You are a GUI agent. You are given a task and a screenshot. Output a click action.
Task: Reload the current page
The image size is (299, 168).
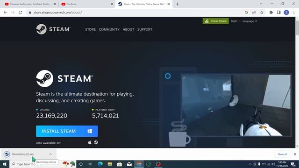click(21, 13)
